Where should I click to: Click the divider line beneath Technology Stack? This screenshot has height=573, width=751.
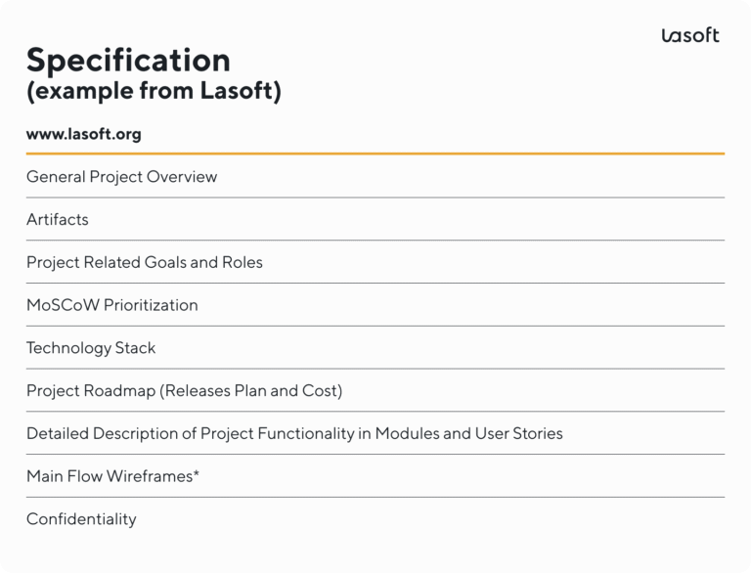tap(375, 369)
